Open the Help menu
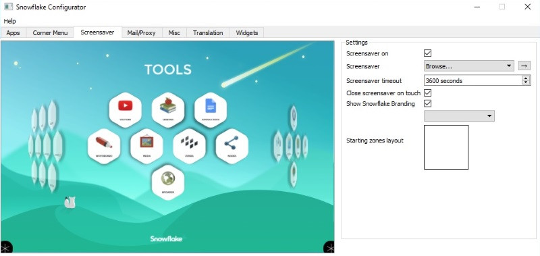The height and width of the screenshot is (256, 540). [x=9, y=21]
